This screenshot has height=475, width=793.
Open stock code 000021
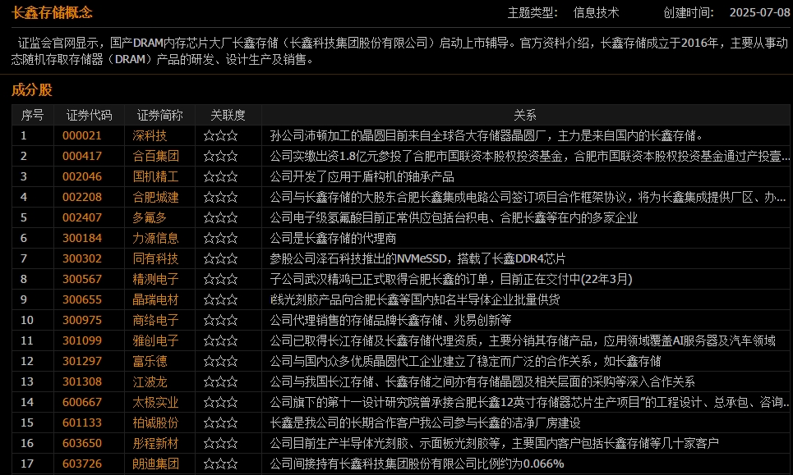pyautogui.click(x=82, y=136)
